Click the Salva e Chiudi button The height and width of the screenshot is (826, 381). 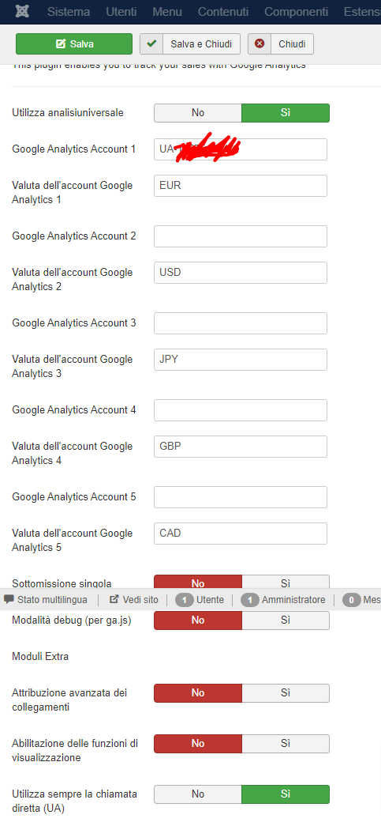[190, 43]
